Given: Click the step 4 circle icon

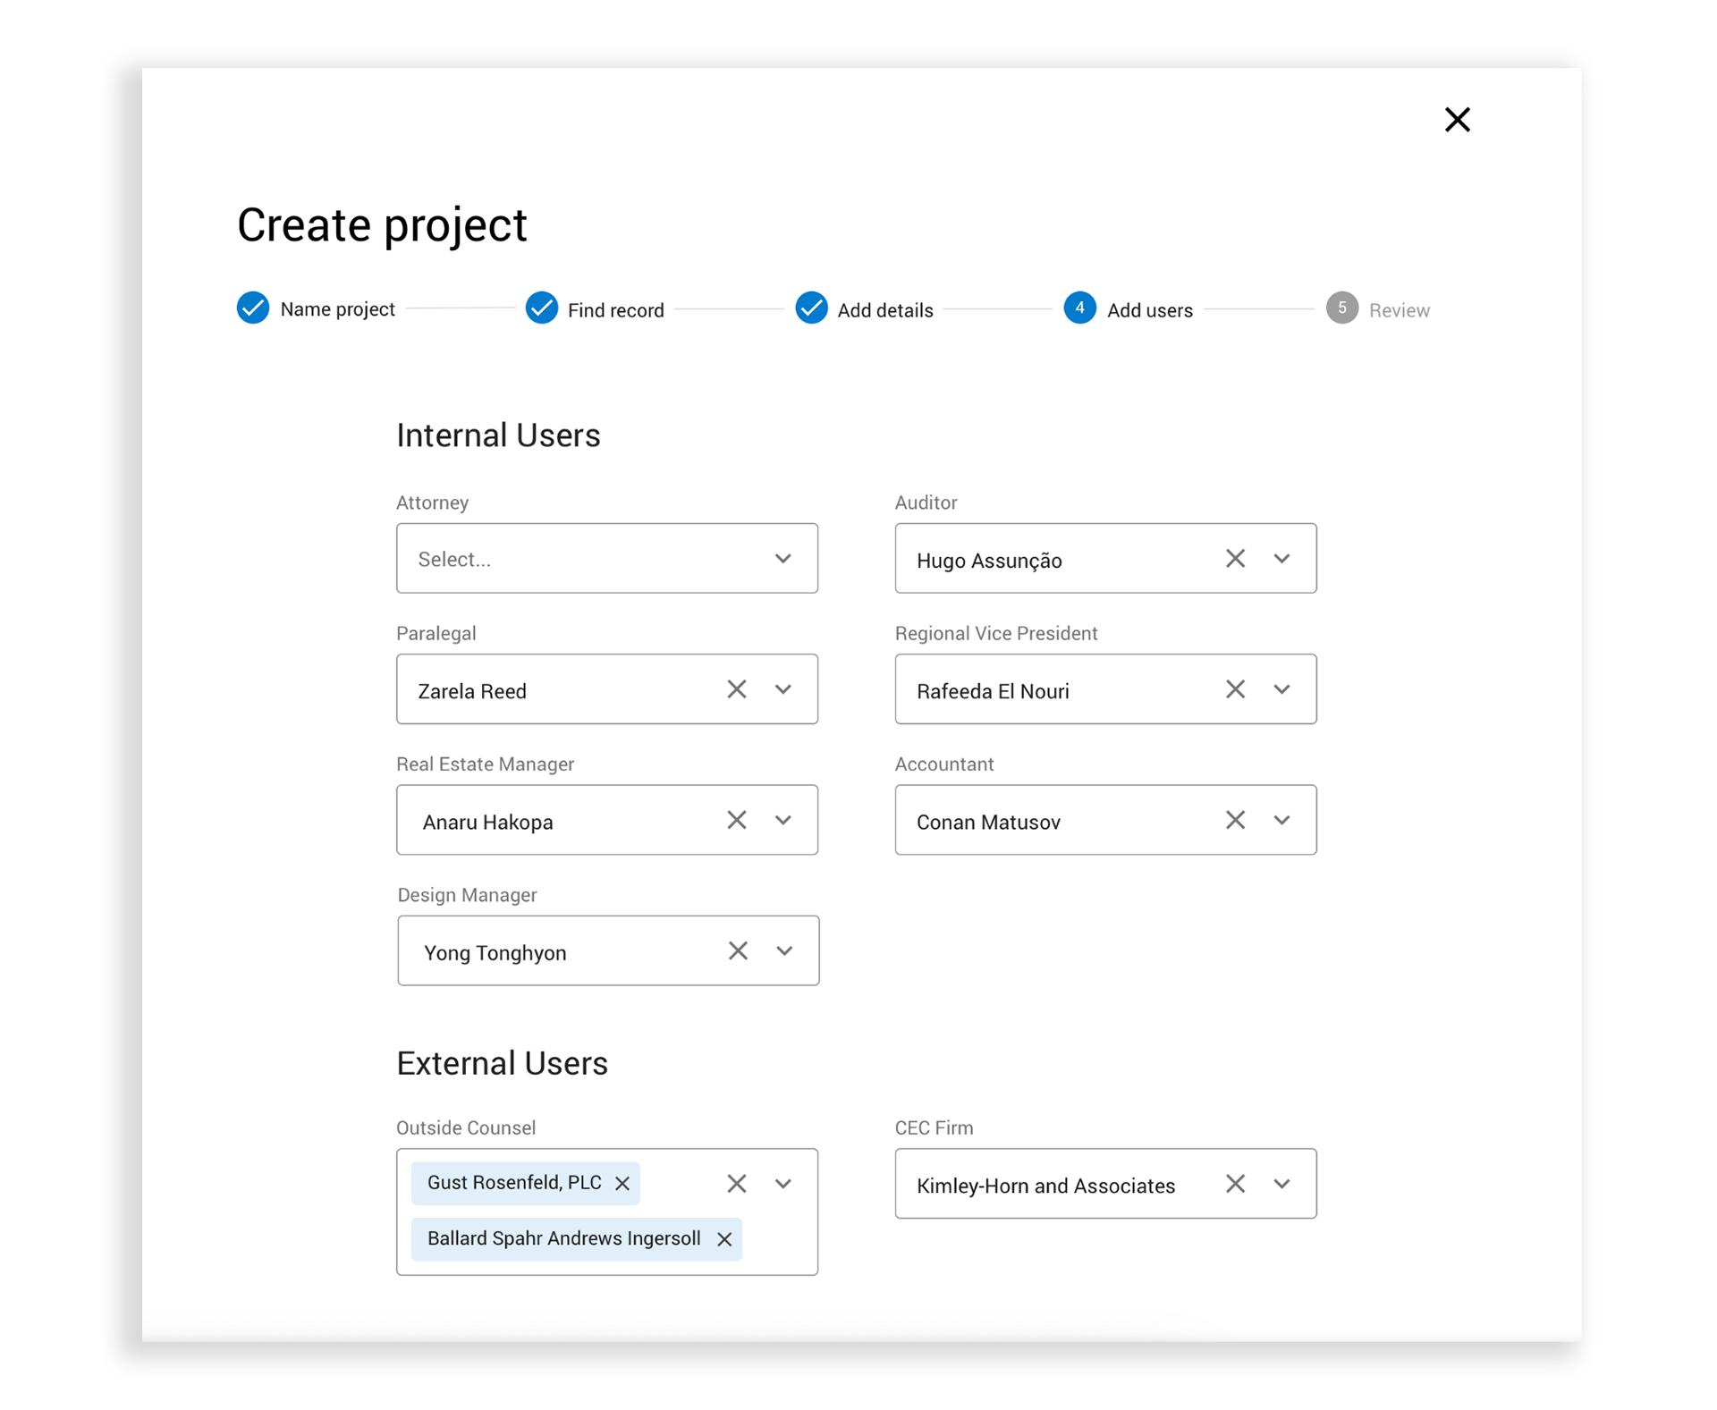Looking at the screenshot, I should coord(1079,308).
